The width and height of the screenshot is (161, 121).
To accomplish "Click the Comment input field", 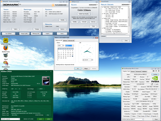I will [x=118, y=36].
